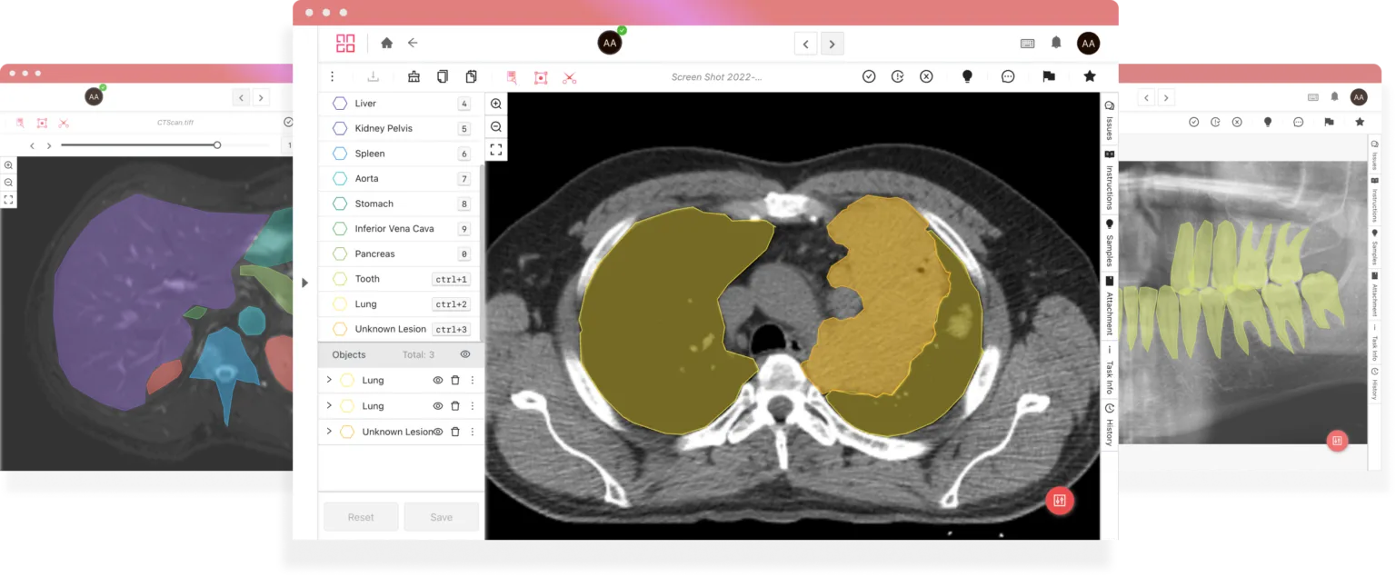Image resolution: width=1396 pixels, height=577 pixels.
Task: Click the star icon in the main toolbar
Action: pyautogui.click(x=1089, y=76)
